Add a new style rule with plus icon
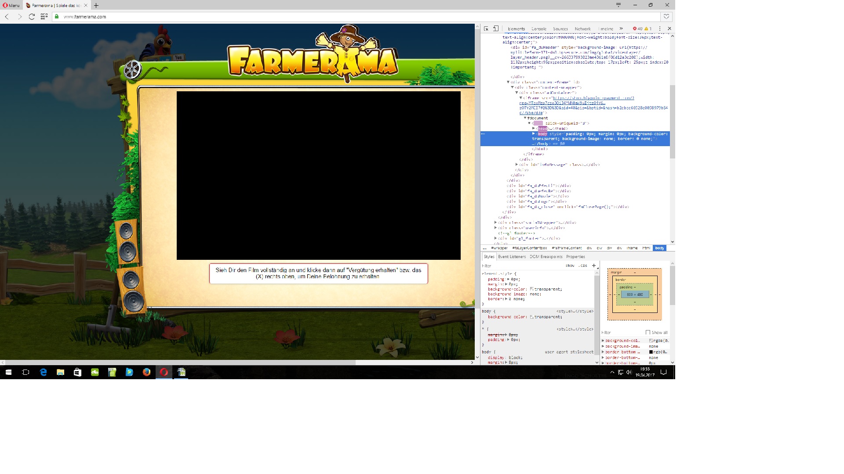Screen dimensions: 844x474 coord(594,266)
